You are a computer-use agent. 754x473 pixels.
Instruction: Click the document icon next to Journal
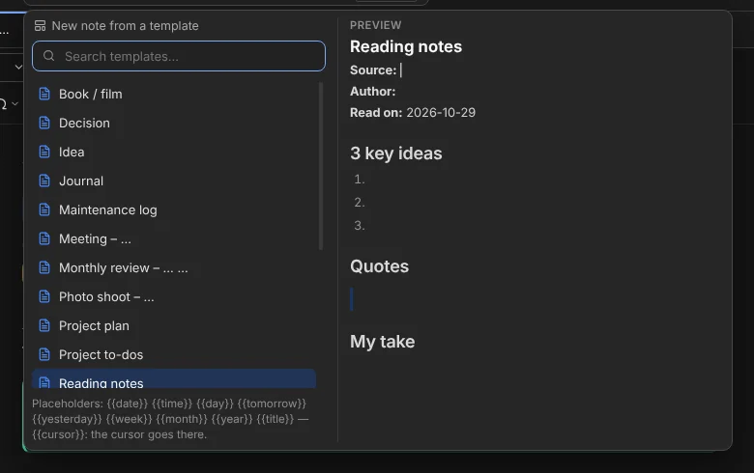[x=44, y=181]
